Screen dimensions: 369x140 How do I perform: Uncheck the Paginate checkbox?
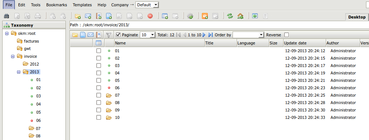click(x=118, y=35)
